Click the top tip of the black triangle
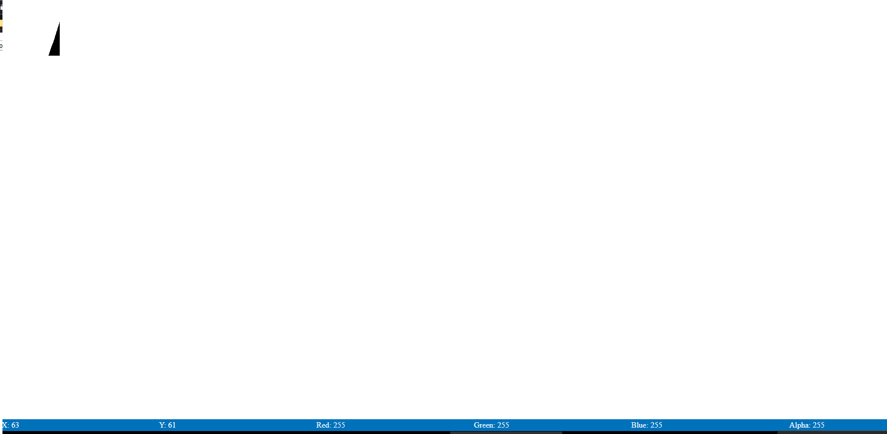This screenshot has width=887, height=434. pyautogui.click(x=59, y=24)
